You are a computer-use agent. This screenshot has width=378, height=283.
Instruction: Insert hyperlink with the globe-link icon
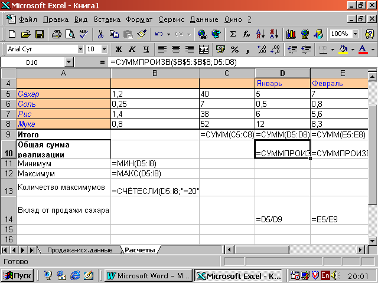click(203, 34)
